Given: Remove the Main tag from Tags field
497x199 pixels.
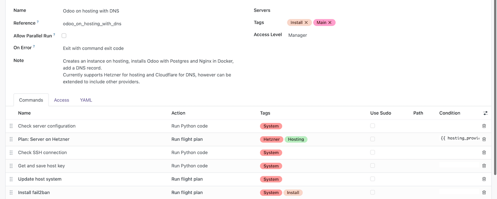Looking at the screenshot, I should coord(330,22).
